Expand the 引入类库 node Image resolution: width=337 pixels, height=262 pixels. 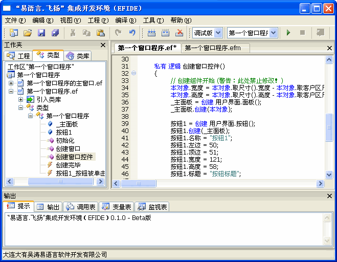pyautogui.click(x=20, y=99)
